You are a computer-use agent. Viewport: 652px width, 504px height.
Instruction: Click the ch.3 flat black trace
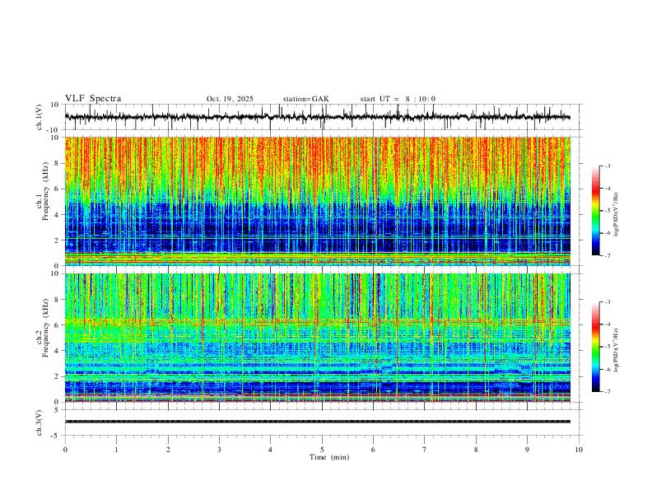pos(318,422)
